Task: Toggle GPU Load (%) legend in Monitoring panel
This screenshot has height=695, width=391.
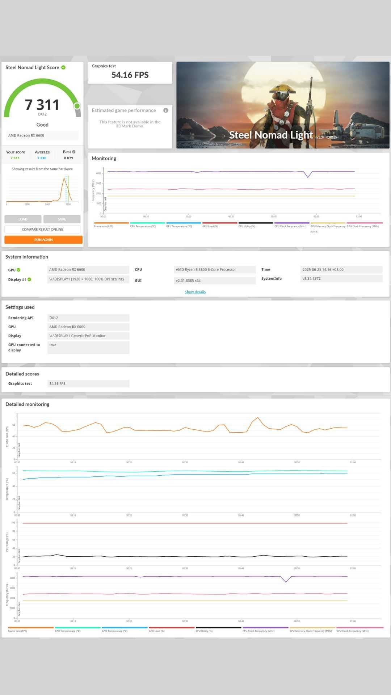Action: tap(219, 225)
